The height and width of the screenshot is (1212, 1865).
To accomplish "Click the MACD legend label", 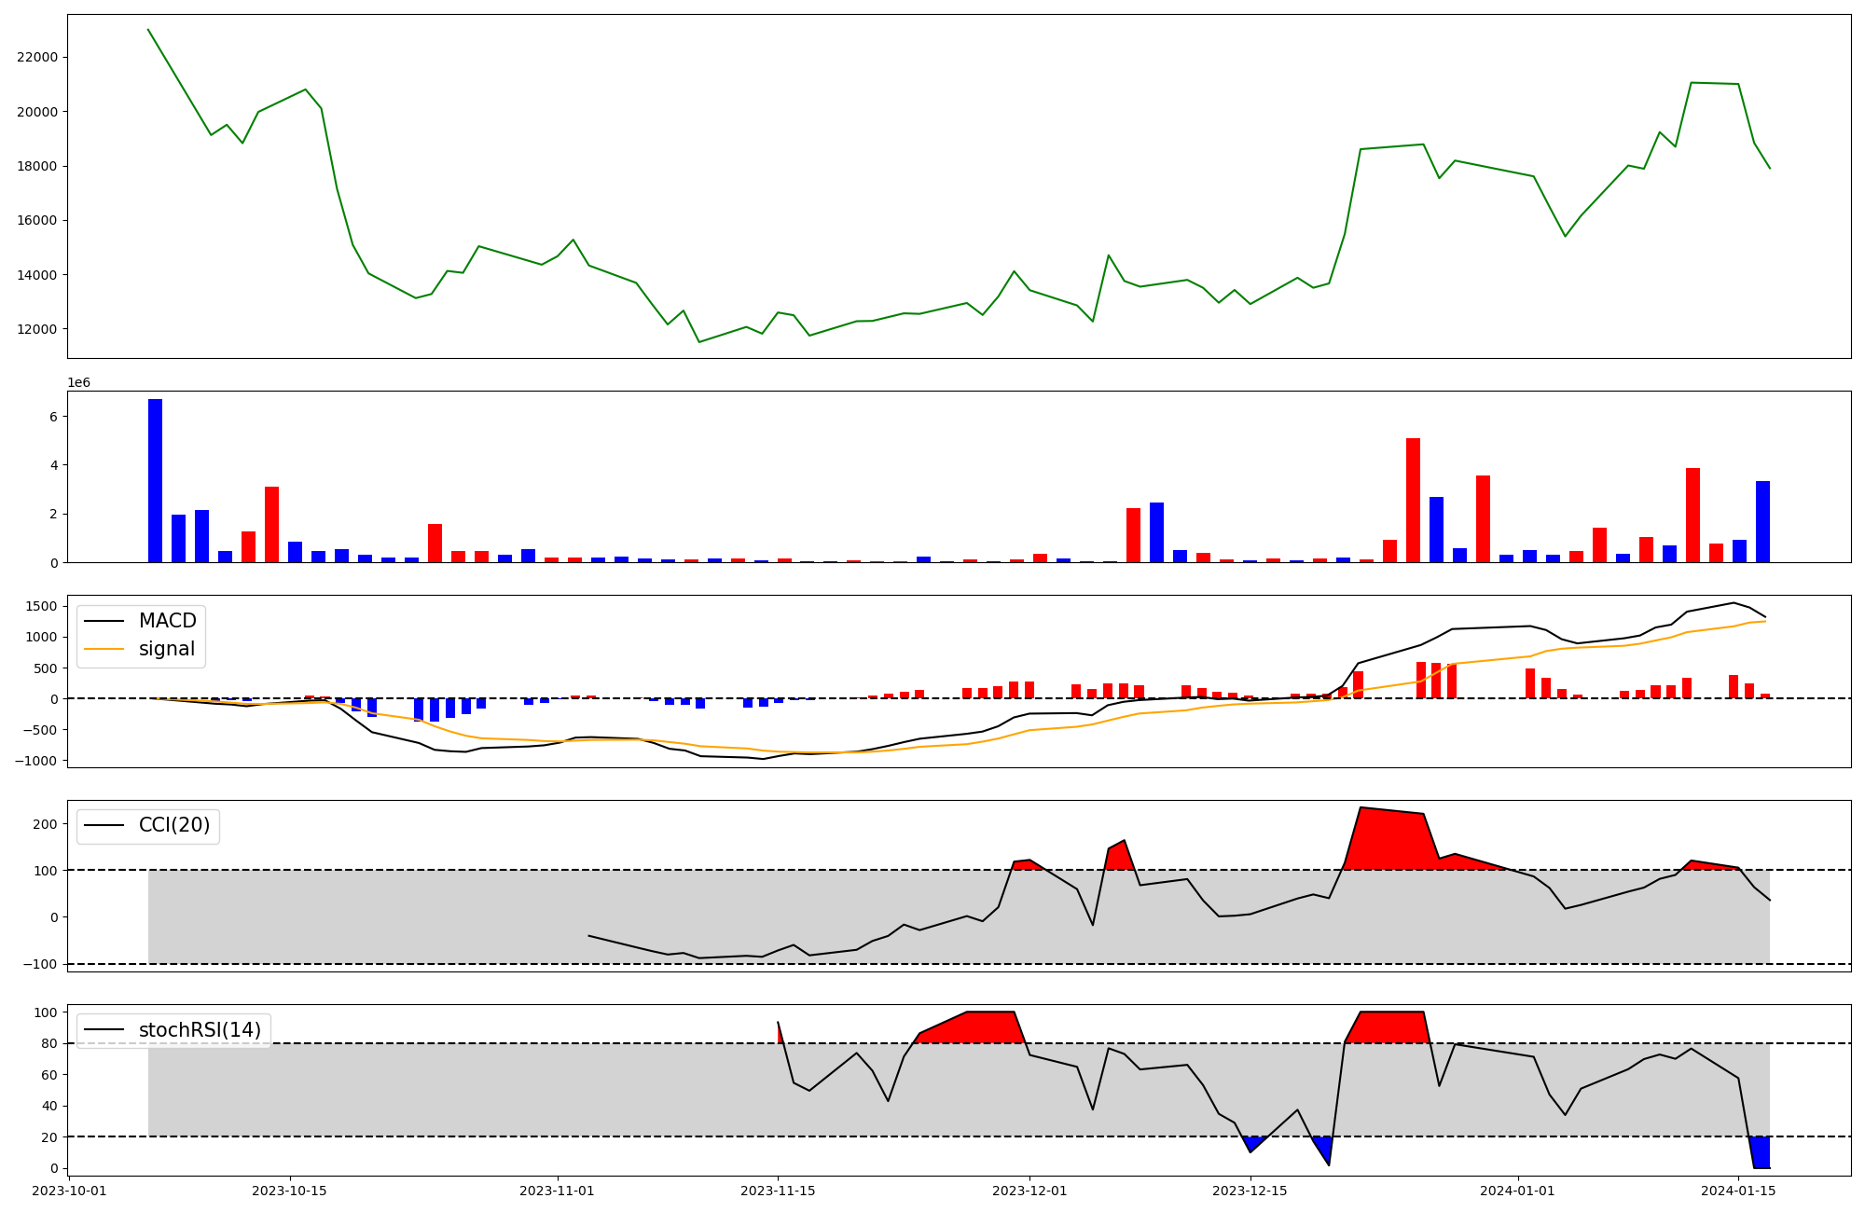I will (167, 621).
